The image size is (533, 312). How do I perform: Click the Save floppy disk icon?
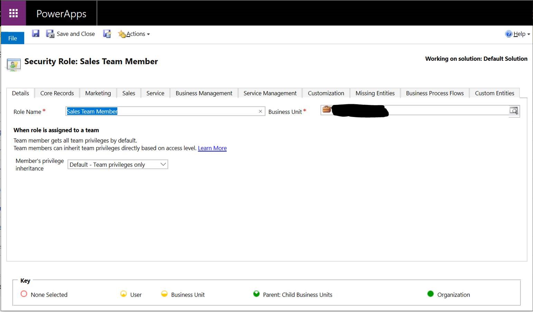[x=36, y=33]
